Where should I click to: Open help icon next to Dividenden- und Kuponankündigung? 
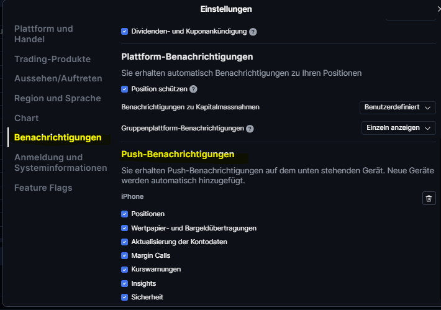(x=253, y=32)
